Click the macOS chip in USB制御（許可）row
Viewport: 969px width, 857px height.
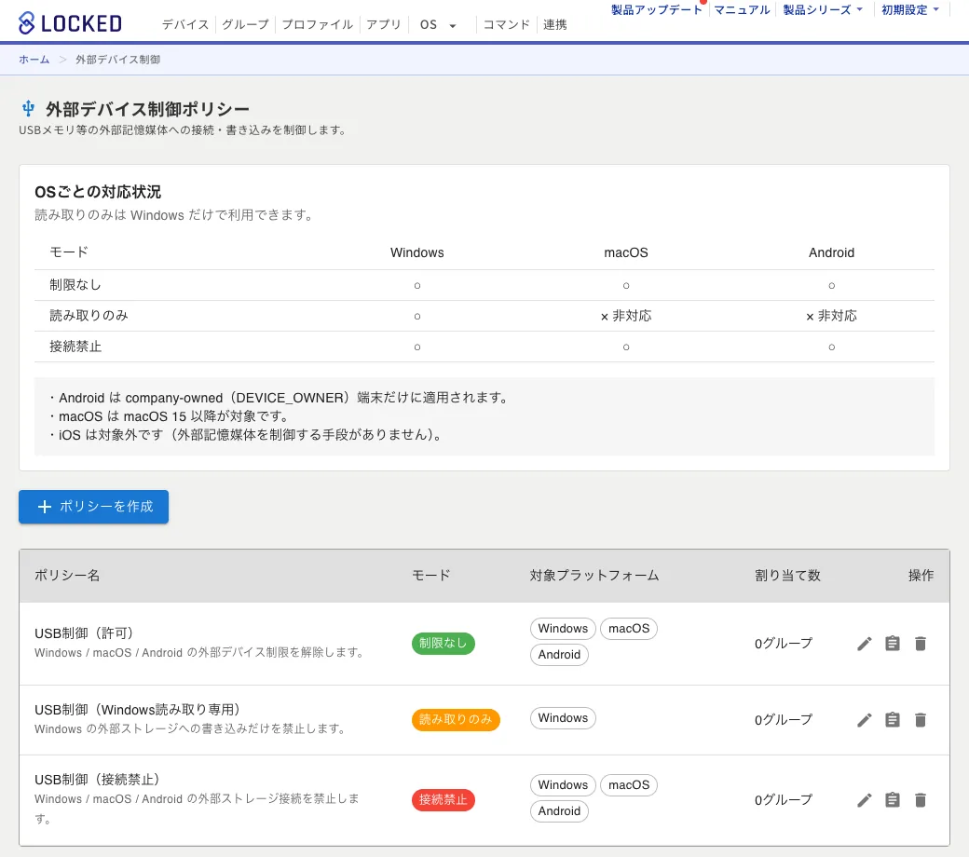coord(629,629)
